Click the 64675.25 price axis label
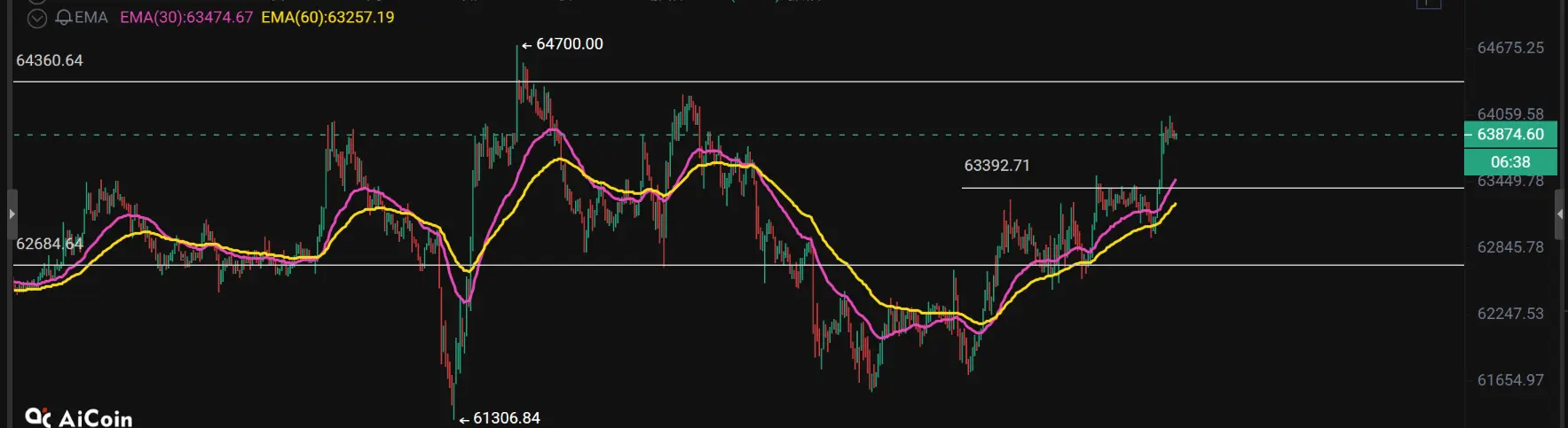The height and width of the screenshot is (428, 1568). pyautogui.click(x=1510, y=48)
